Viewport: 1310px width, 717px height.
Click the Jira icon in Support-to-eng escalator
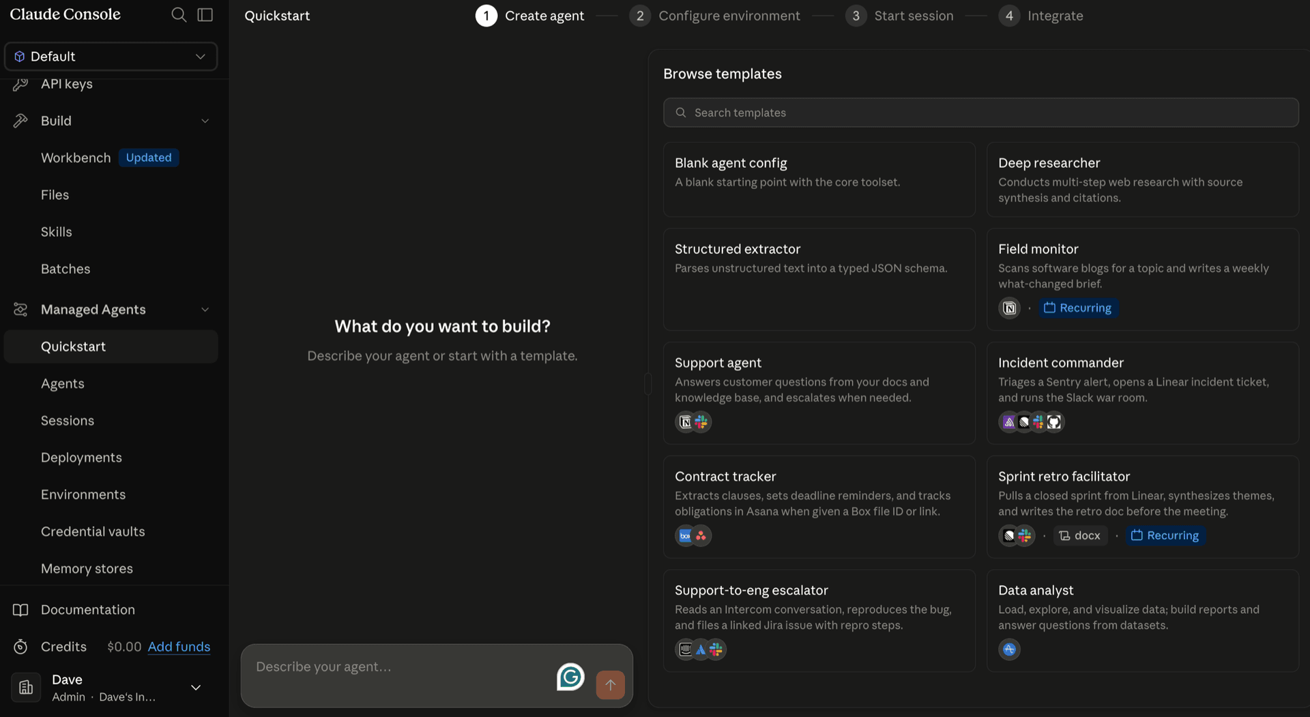click(701, 649)
